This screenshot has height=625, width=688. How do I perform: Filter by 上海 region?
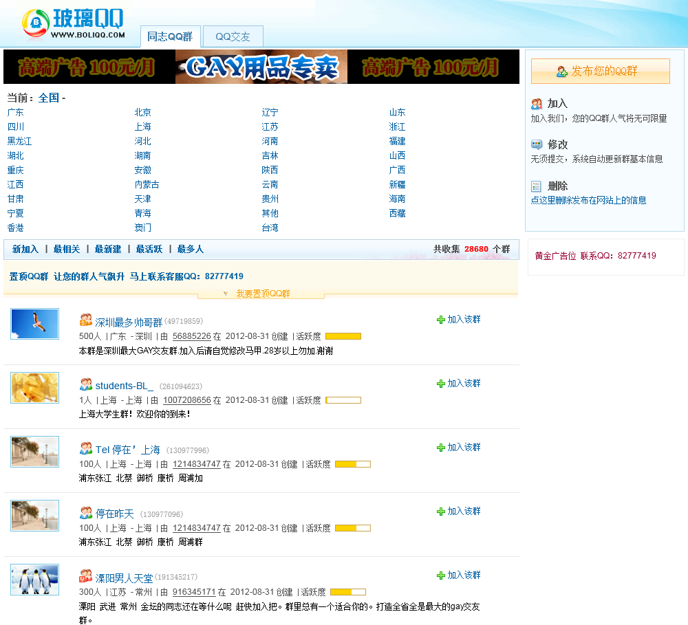tap(142, 127)
